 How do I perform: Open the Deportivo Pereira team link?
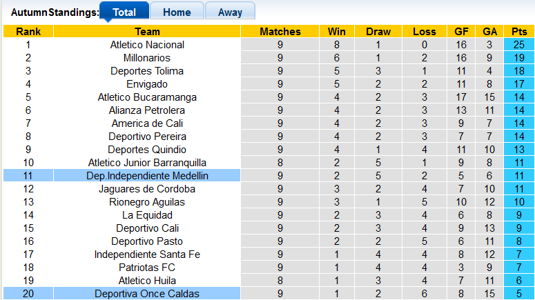tap(147, 137)
